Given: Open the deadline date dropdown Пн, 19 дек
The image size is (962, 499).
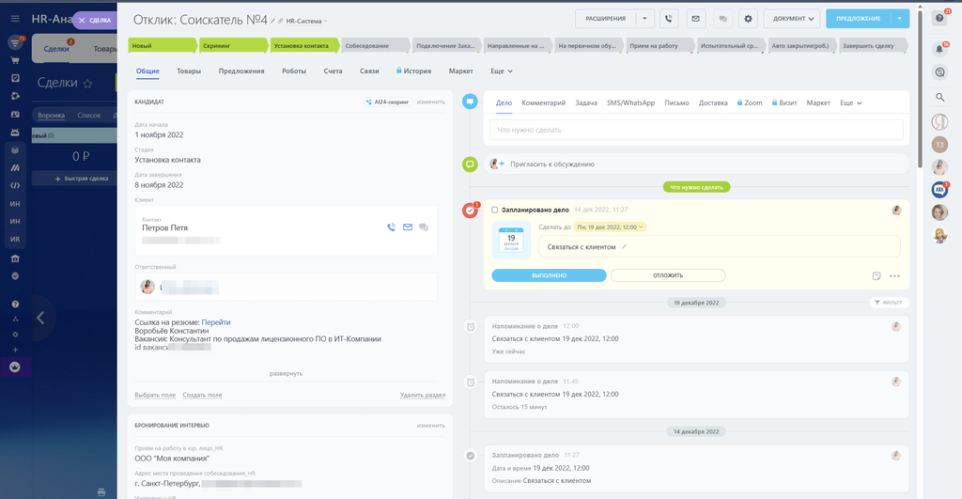Looking at the screenshot, I should tap(611, 226).
